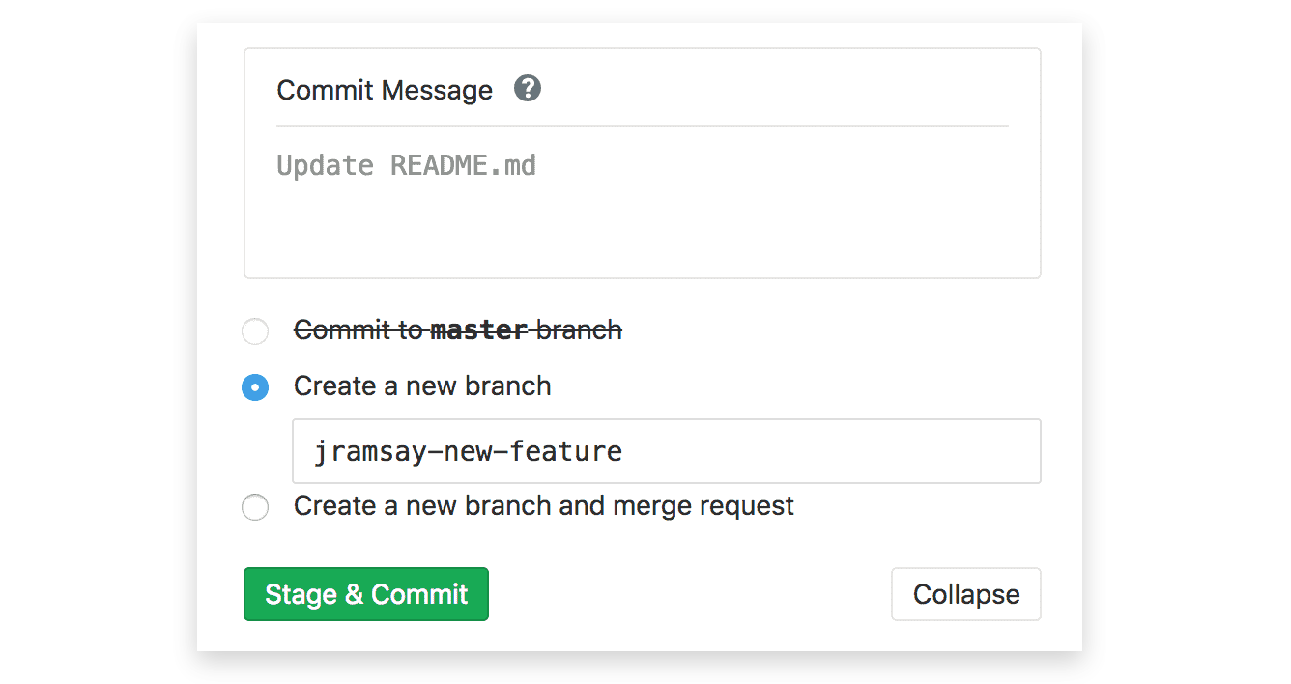This screenshot has width=1291, height=684.
Task: Select 'Create a new branch and merge request'
Action: pyautogui.click(x=254, y=506)
